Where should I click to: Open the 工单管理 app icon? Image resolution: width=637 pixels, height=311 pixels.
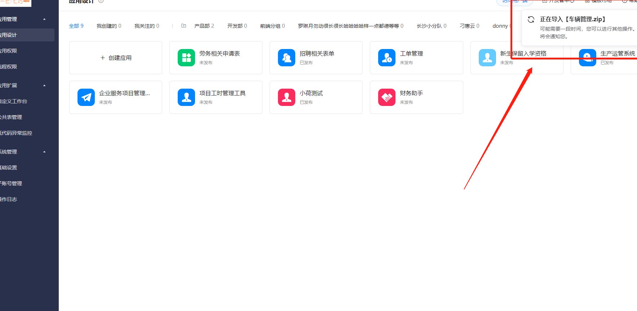pyautogui.click(x=387, y=58)
